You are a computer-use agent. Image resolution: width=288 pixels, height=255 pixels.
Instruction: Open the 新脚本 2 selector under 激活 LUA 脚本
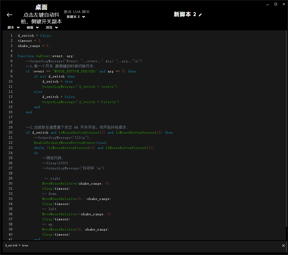click(x=76, y=17)
